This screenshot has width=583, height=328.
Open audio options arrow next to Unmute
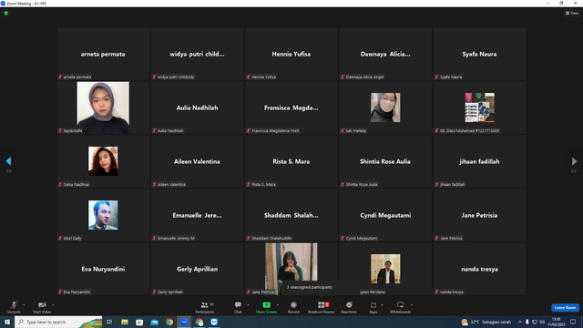(x=24, y=305)
